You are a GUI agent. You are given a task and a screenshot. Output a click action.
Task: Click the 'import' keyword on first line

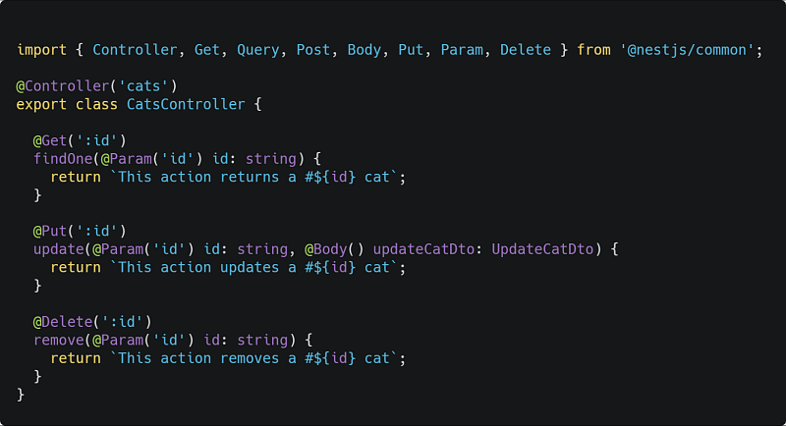tap(41, 49)
